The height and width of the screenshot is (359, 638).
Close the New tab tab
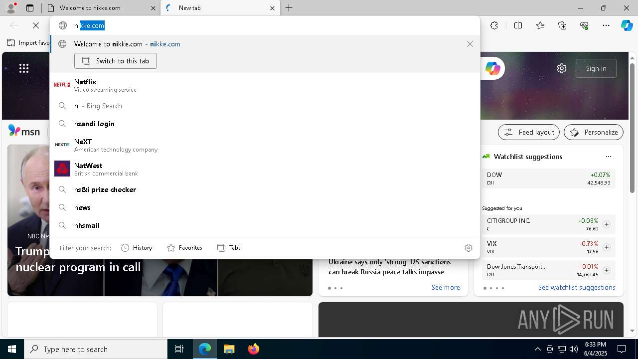pos(272,8)
